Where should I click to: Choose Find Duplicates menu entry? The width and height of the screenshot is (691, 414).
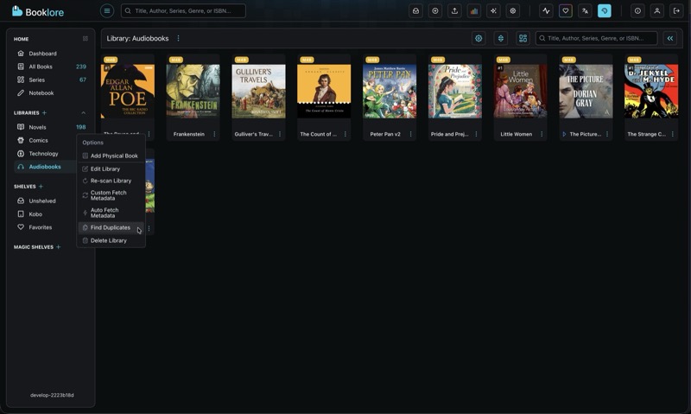111,227
